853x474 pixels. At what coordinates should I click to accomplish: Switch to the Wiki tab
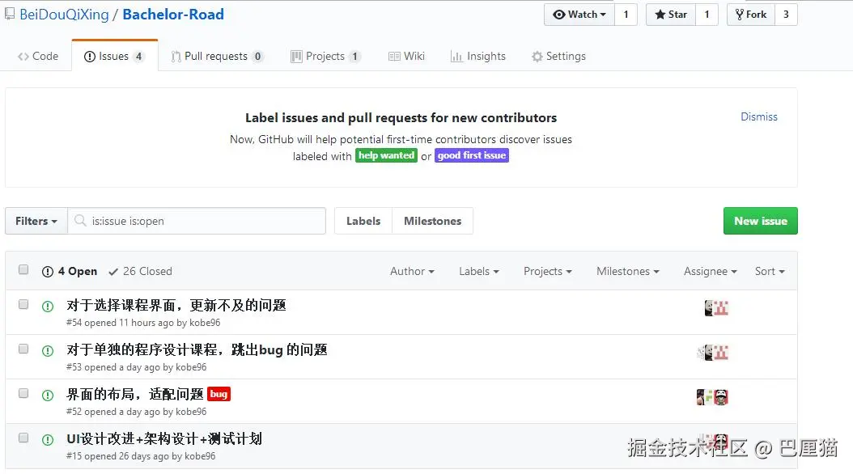pos(406,56)
